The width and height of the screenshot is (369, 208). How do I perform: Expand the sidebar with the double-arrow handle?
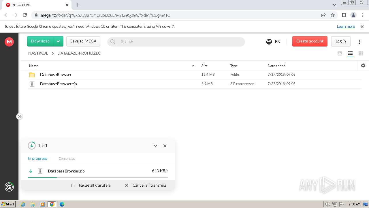coord(19,116)
